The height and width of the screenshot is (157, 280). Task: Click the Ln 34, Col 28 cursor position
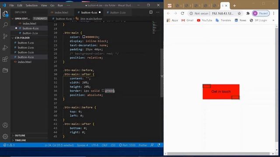[59, 145]
